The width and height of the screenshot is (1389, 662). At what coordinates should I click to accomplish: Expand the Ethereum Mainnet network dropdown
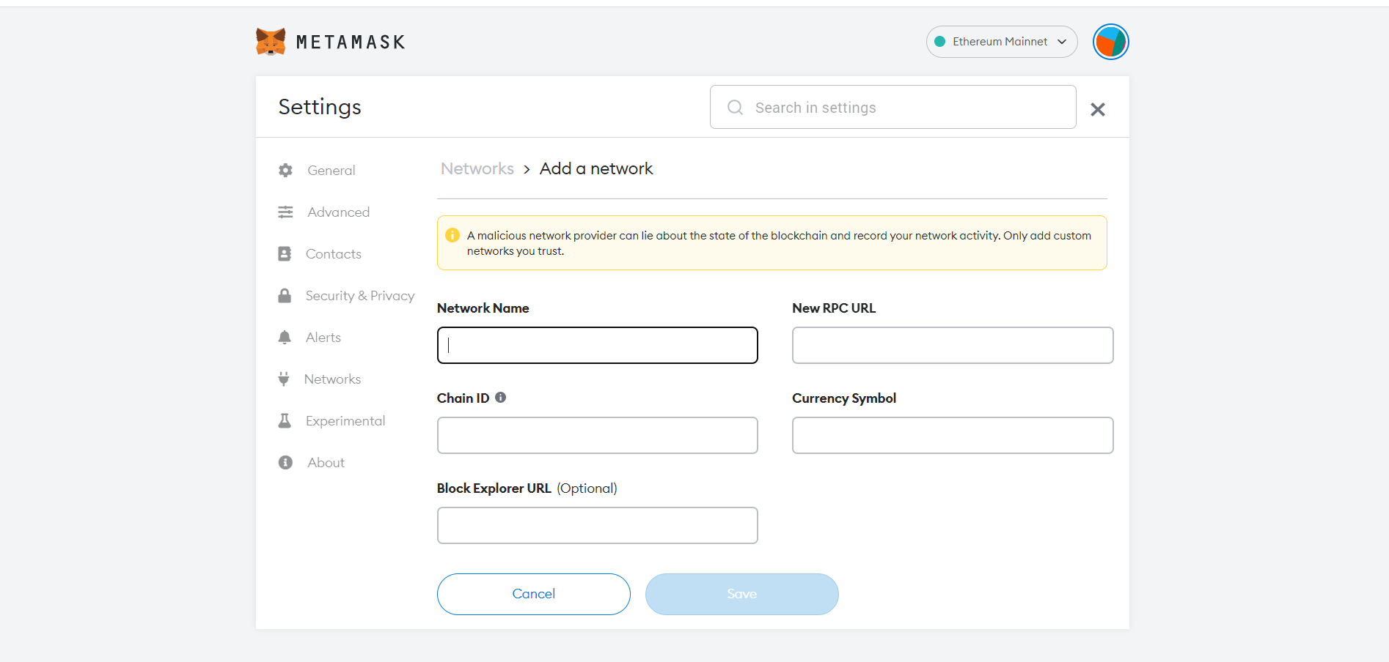pos(1001,42)
